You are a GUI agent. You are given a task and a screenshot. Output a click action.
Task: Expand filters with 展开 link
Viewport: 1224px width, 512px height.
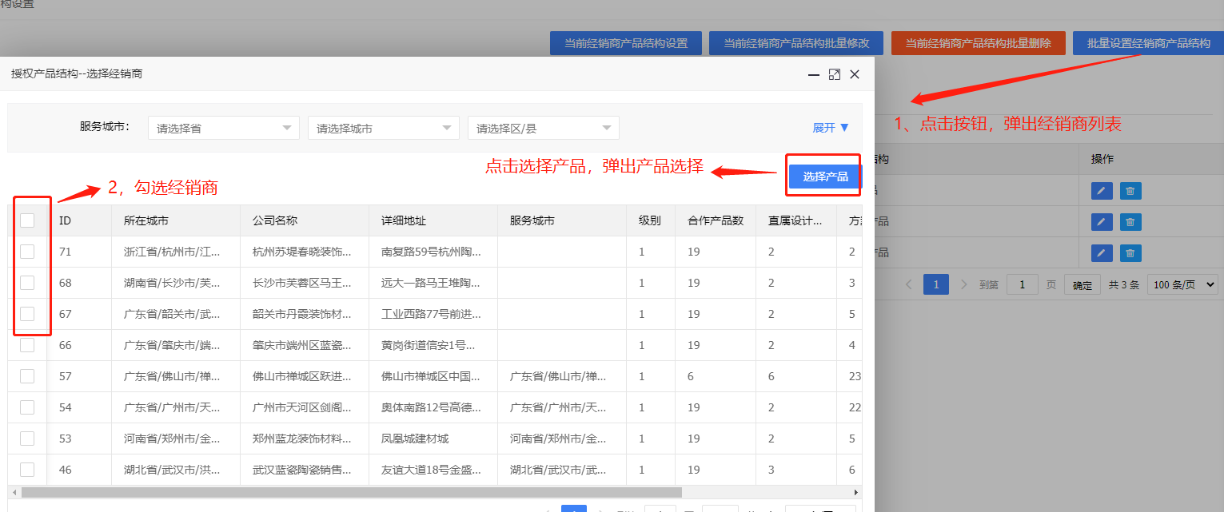[x=830, y=128]
